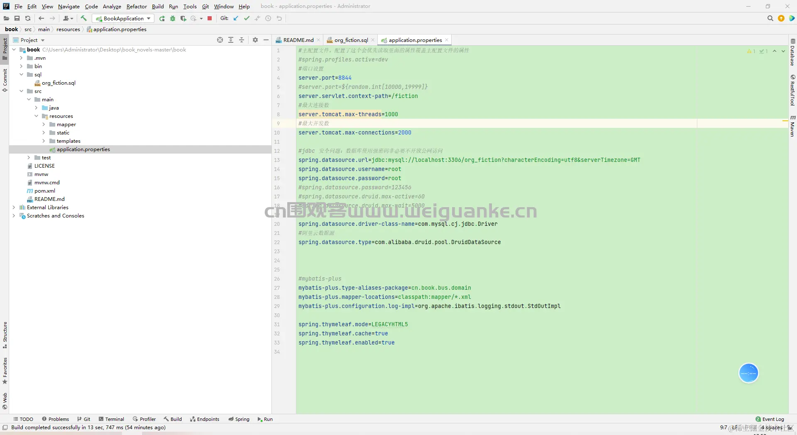The height and width of the screenshot is (435, 797).
Task: Rollback changes with the undo arrow icon
Action: click(279, 18)
